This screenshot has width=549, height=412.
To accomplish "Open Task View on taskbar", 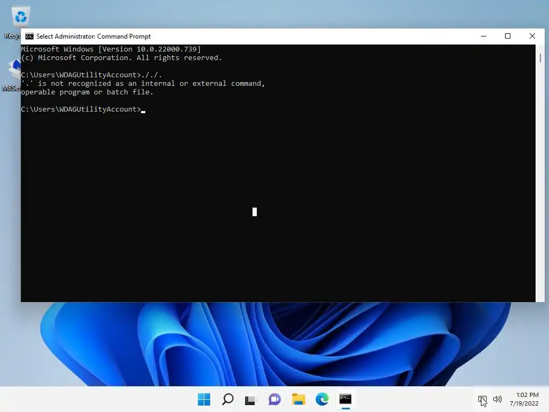I will [x=251, y=399].
